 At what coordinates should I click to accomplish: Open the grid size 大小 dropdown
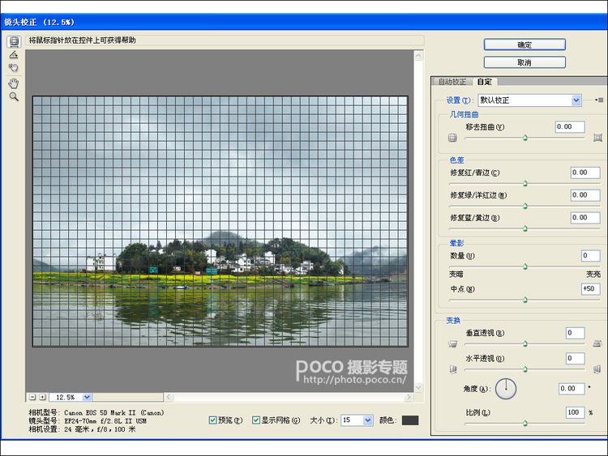[x=367, y=420]
